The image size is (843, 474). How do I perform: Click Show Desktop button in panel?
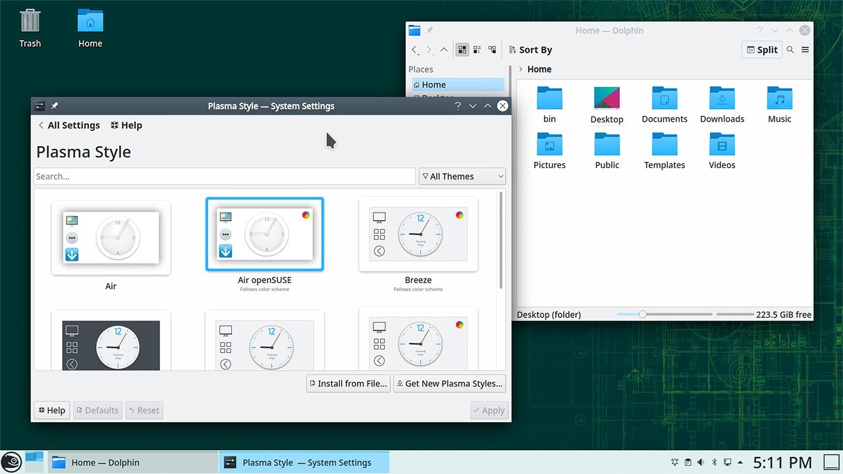[830, 462]
